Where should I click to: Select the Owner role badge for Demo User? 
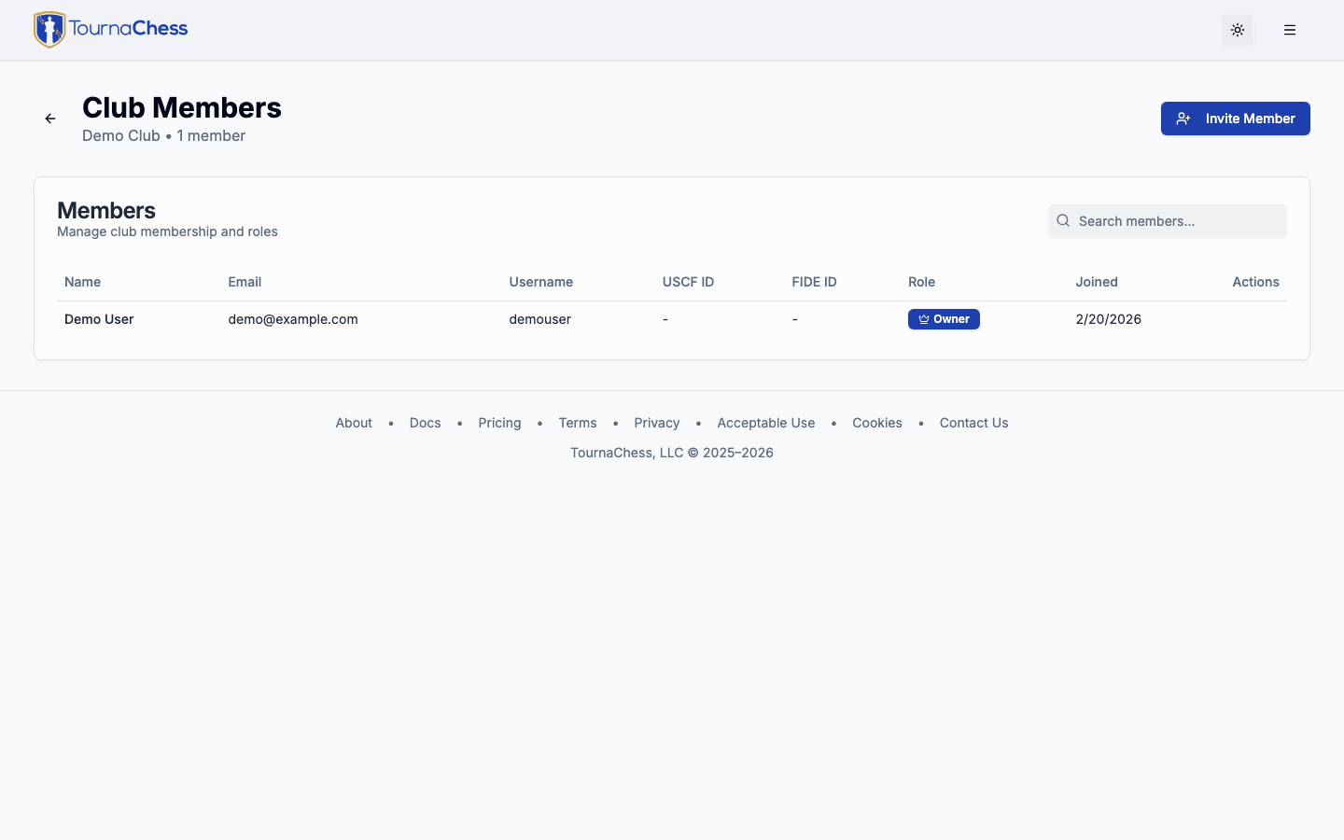tap(944, 319)
